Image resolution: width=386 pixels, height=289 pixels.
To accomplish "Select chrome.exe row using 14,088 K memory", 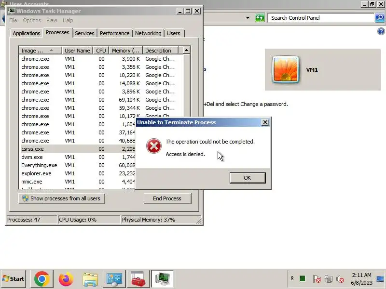I will (101, 83).
